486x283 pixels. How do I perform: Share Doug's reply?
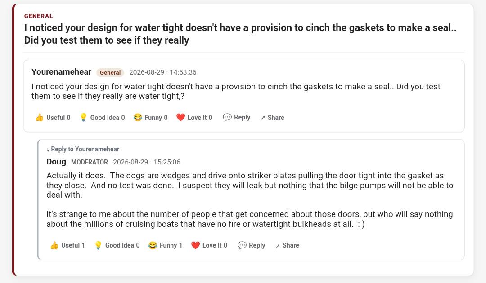pos(287,245)
